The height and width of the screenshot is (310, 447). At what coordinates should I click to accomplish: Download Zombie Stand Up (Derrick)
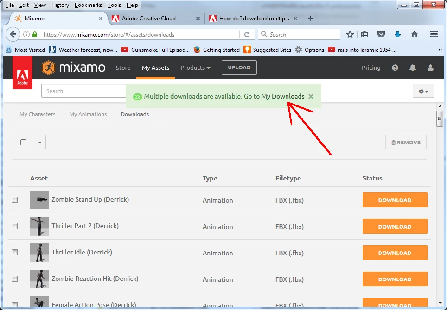coord(395,200)
